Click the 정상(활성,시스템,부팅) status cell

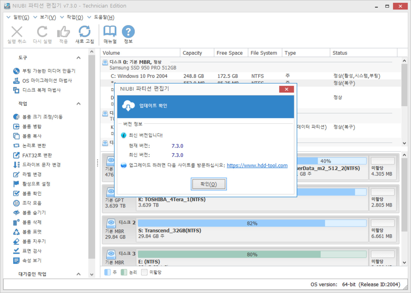pos(357,76)
